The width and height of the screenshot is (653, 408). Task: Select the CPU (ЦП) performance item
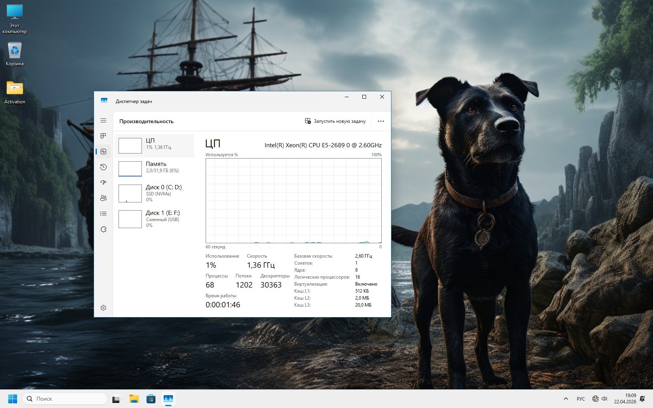154,146
